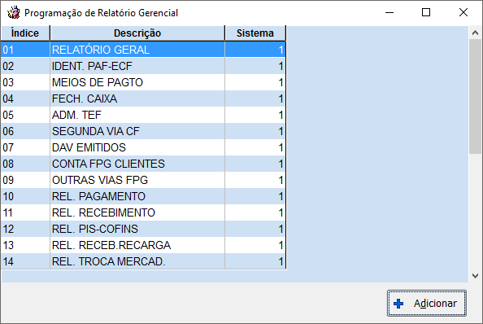The image size is (483, 324).
Task: Select the REL. PIS-COFINS row
Action: pos(143,229)
